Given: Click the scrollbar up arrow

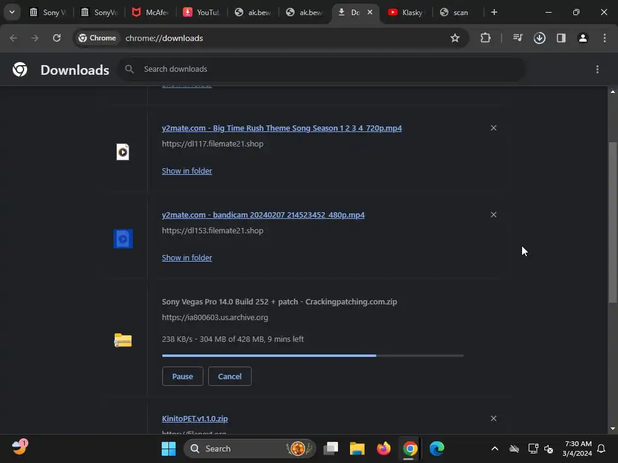Looking at the screenshot, I should pyautogui.click(x=613, y=92).
